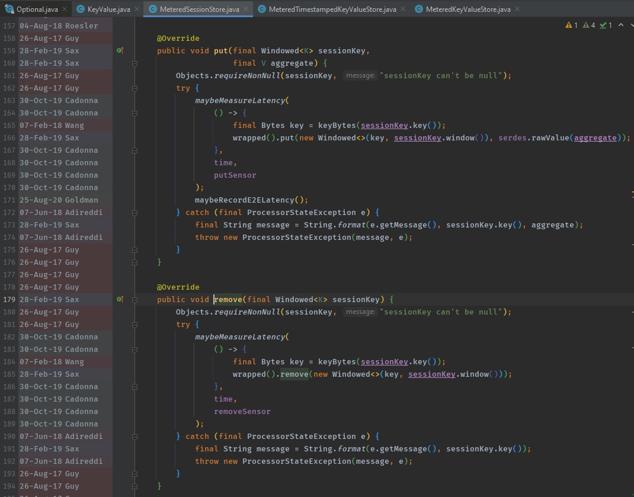Click annotation '07-Feb-18 Wang' on line 184

coord(52,361)
